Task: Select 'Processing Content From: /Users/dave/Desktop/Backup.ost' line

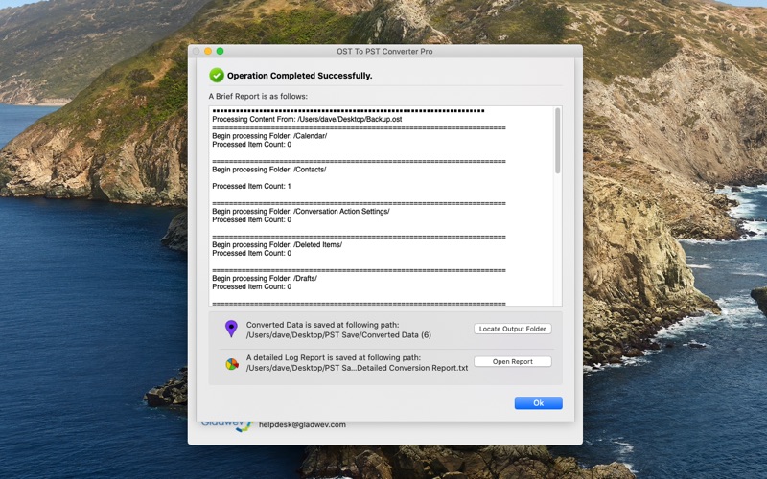Action: click(x=307, y=119)
